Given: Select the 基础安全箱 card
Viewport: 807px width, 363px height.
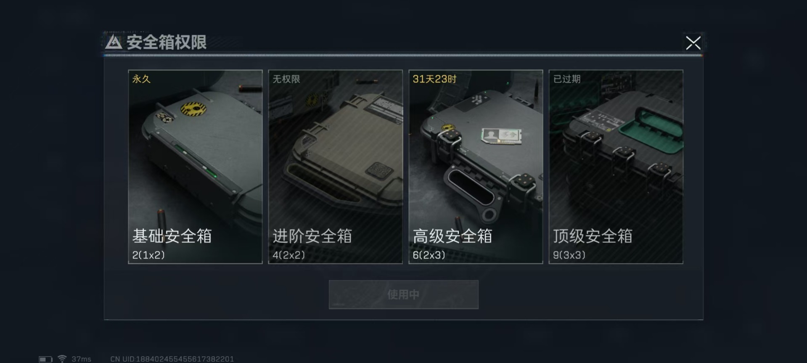Looking at the screenshot, I should coord(195,167).
